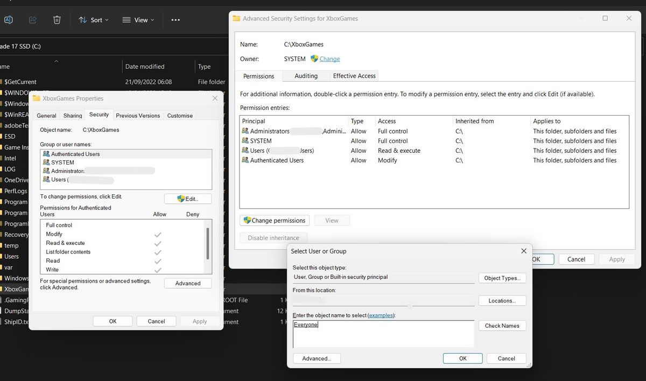Click the Share icon in Explorer toolbar

pyautogui.click(x=32, y=20)
